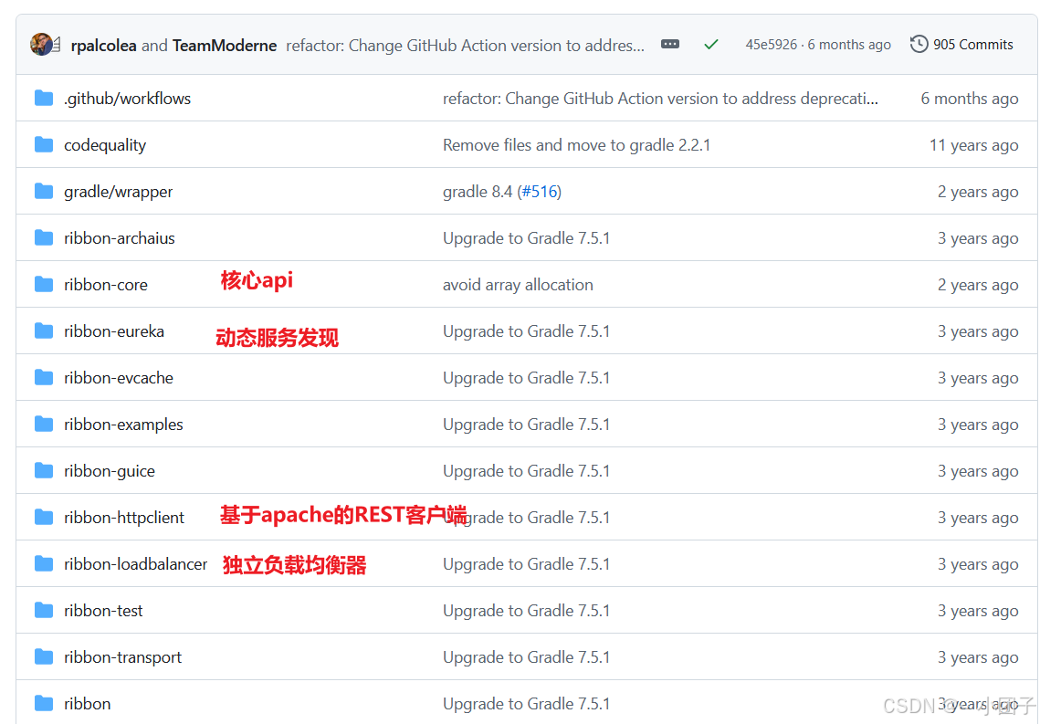The image size is (1040, 724).
Task: Open the ribbon-loadbalancer directory
Action: 135,564
